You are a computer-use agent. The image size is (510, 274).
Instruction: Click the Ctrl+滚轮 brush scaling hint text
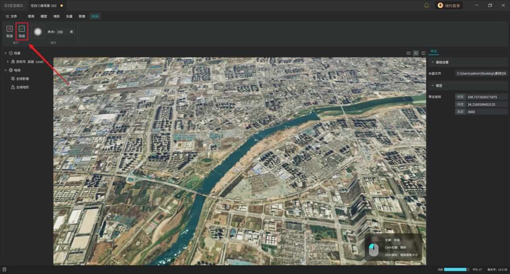(x=401, y=255)
